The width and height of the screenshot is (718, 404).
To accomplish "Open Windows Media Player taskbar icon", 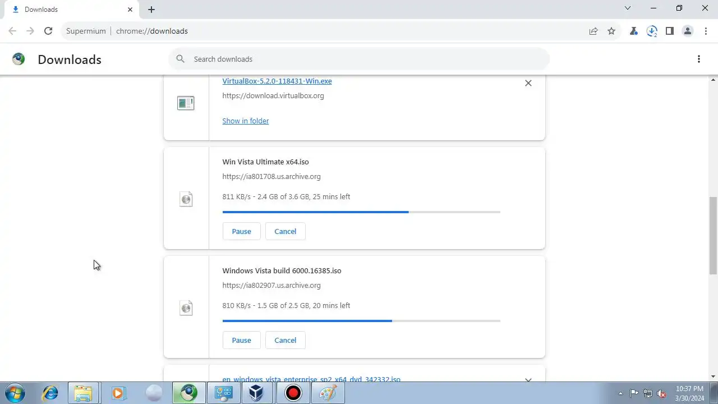I will pyautogui.click(x=118, y=393).
